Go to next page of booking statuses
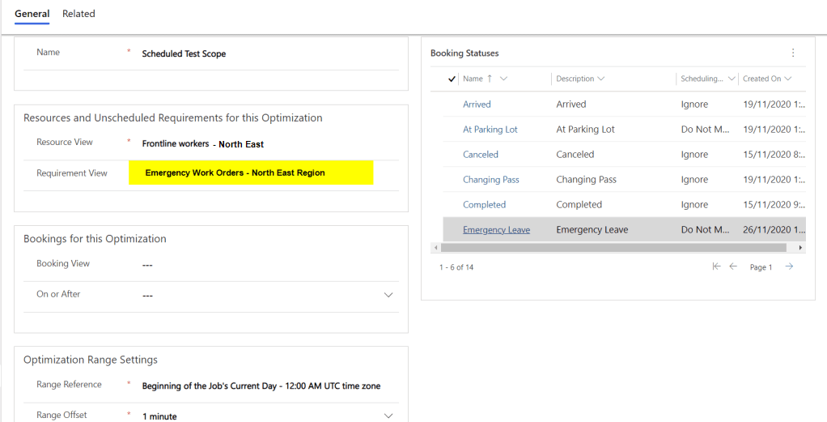The width and height of the screenshot is (827, 422). click(789, 266)
